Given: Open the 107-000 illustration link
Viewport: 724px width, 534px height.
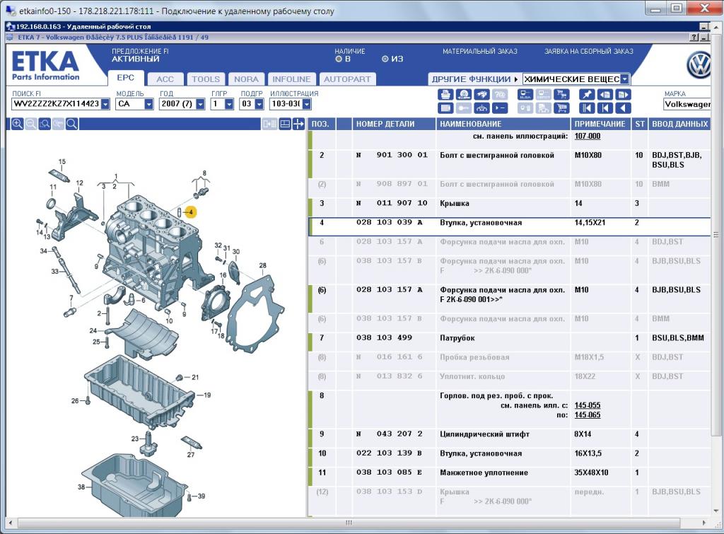Looking at the screenshot, I should [x=588, y=137].
